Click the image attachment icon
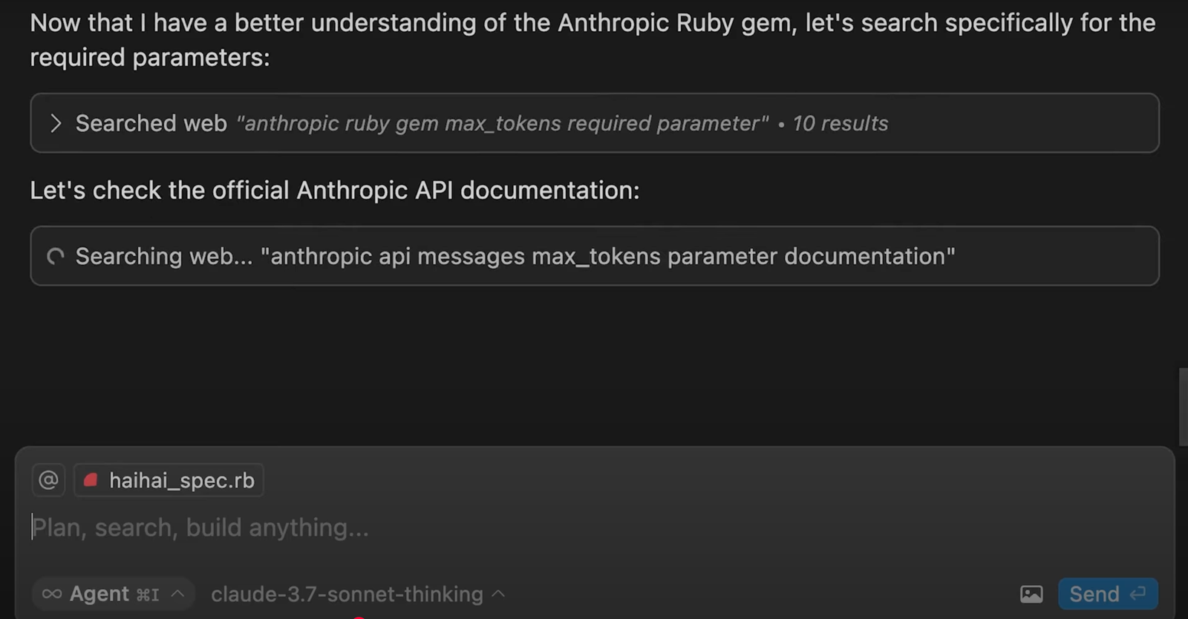The image size is (1188, 619). point(1031,594)
